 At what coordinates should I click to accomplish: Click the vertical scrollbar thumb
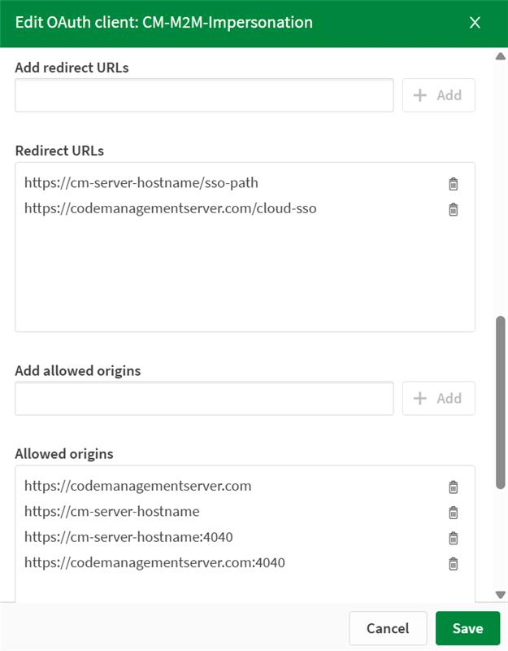point(500,403)
